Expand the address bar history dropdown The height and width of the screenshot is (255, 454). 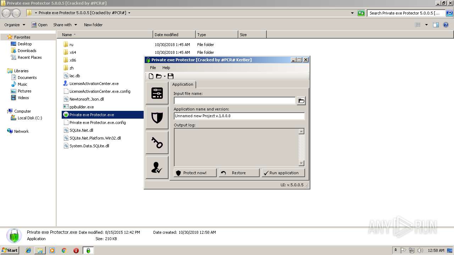click(x=352, y=13)
